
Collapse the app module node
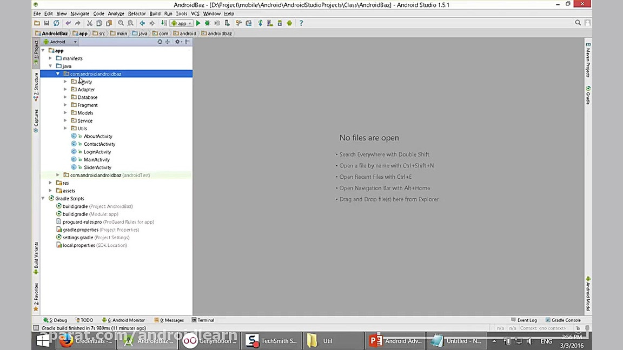coord(43,50)
